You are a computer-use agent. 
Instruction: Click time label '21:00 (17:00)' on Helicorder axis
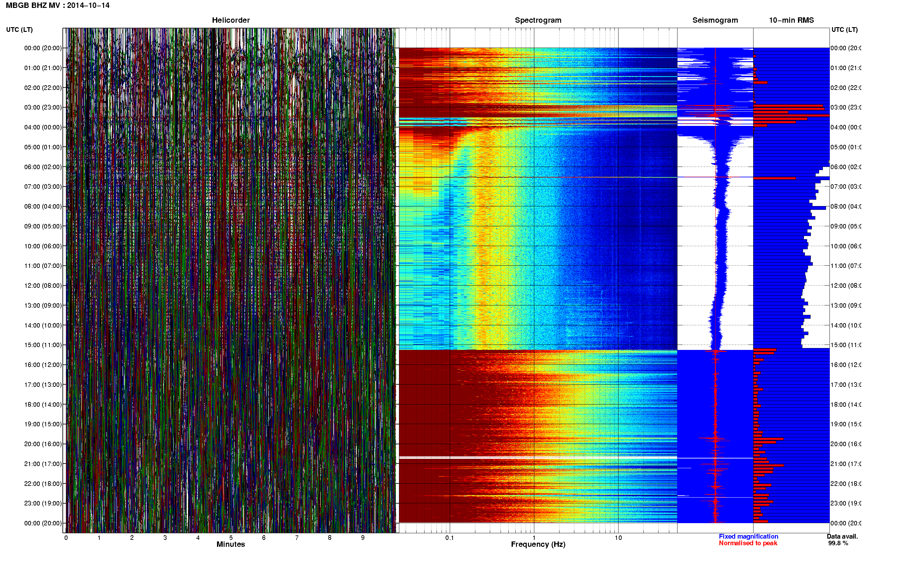click(43, 464)
